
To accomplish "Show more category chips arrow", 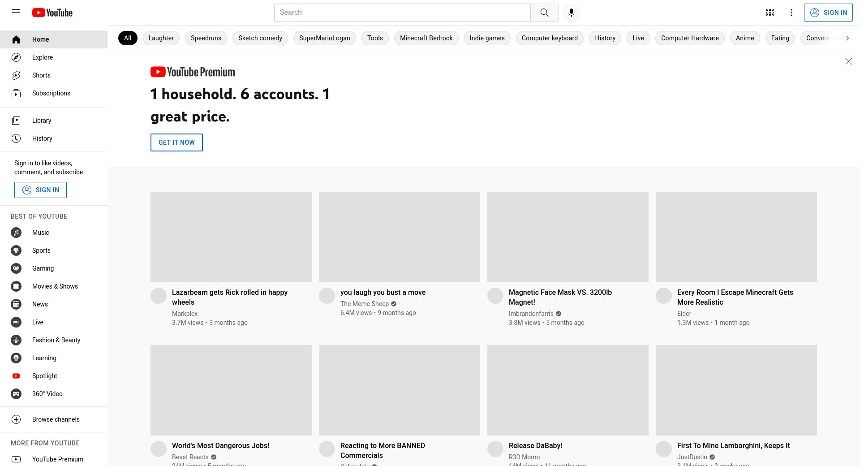I will pyautogui.click(x=847, y=38).
